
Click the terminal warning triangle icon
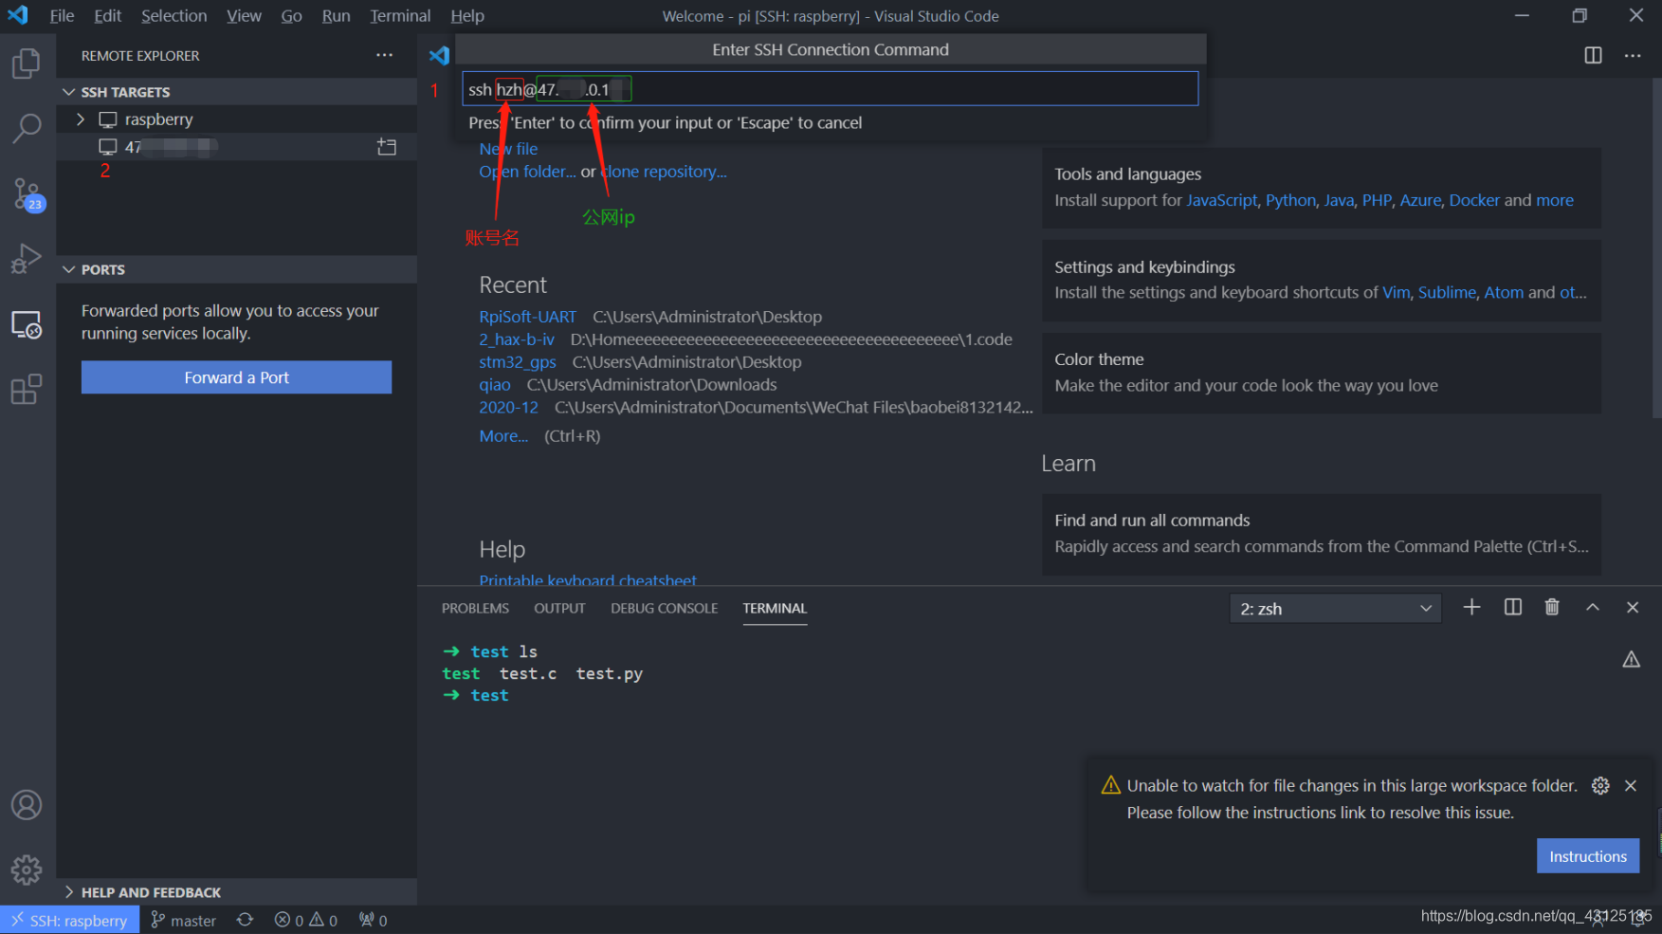(1631, 659)
